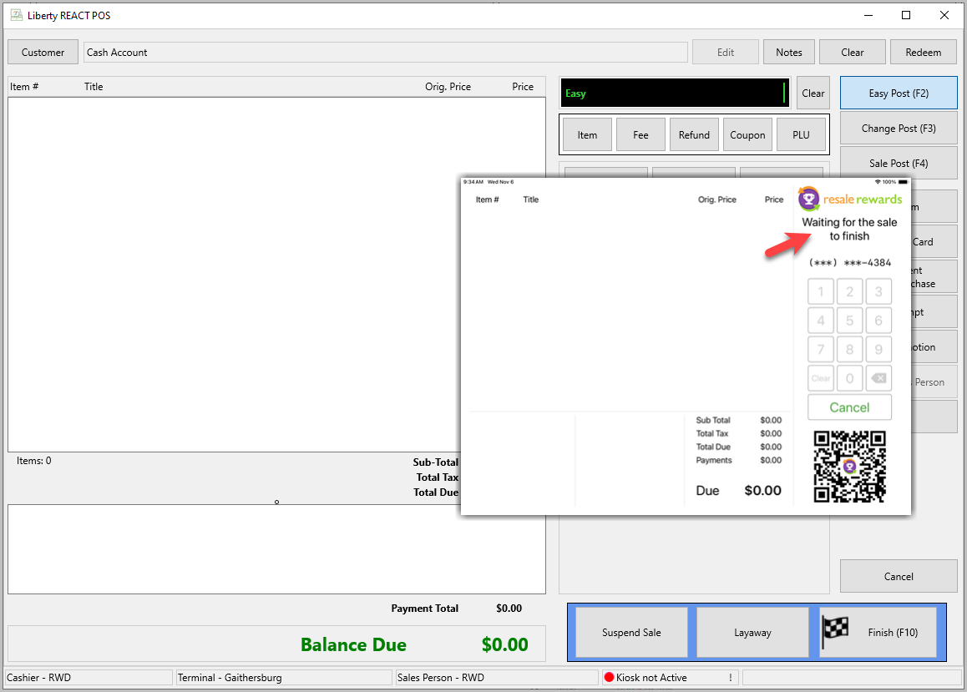Click the Items: 0 count label
This screenshot has width=967, height=692.
(x=34, y=461)
